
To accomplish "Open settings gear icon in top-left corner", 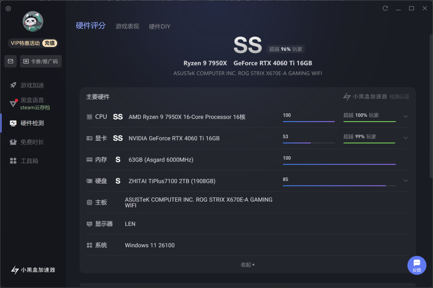I will pyautogui.click(x=8, y=8).
